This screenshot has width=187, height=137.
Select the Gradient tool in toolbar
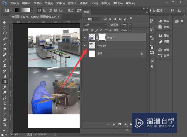coord(5,82)
